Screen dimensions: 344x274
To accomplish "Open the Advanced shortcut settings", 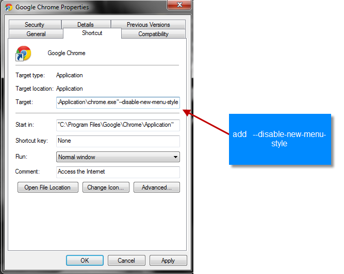I will pyautogui.click(x=157, y=187).
